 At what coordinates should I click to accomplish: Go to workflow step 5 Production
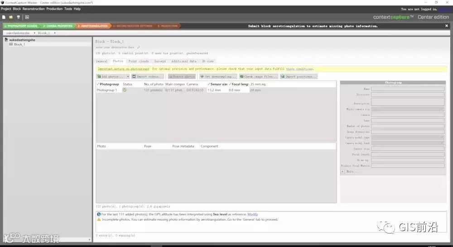[168, 26]
